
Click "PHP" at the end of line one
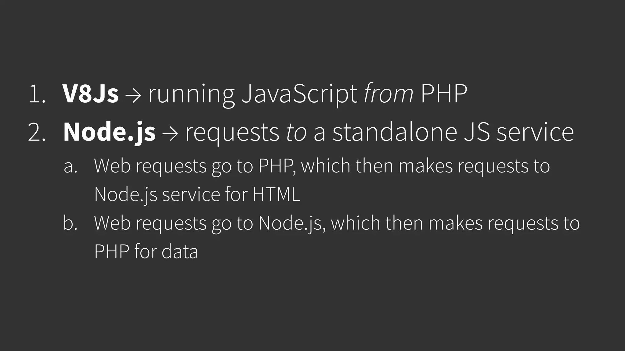pyautogui.click(x=444, y=94)
